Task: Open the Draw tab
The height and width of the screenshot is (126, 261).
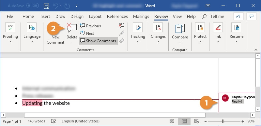Action: pyautogui.click(x=60, y=16)
